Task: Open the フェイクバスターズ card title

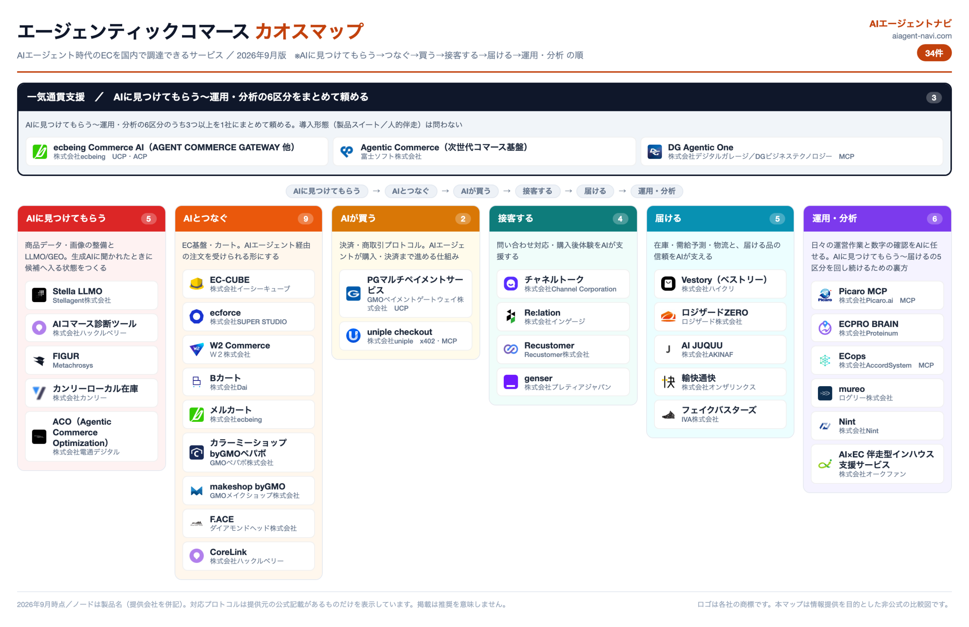Action: (x=719, y=410)
